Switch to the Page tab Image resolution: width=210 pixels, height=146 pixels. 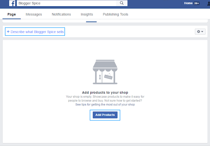tap(12, 14)
